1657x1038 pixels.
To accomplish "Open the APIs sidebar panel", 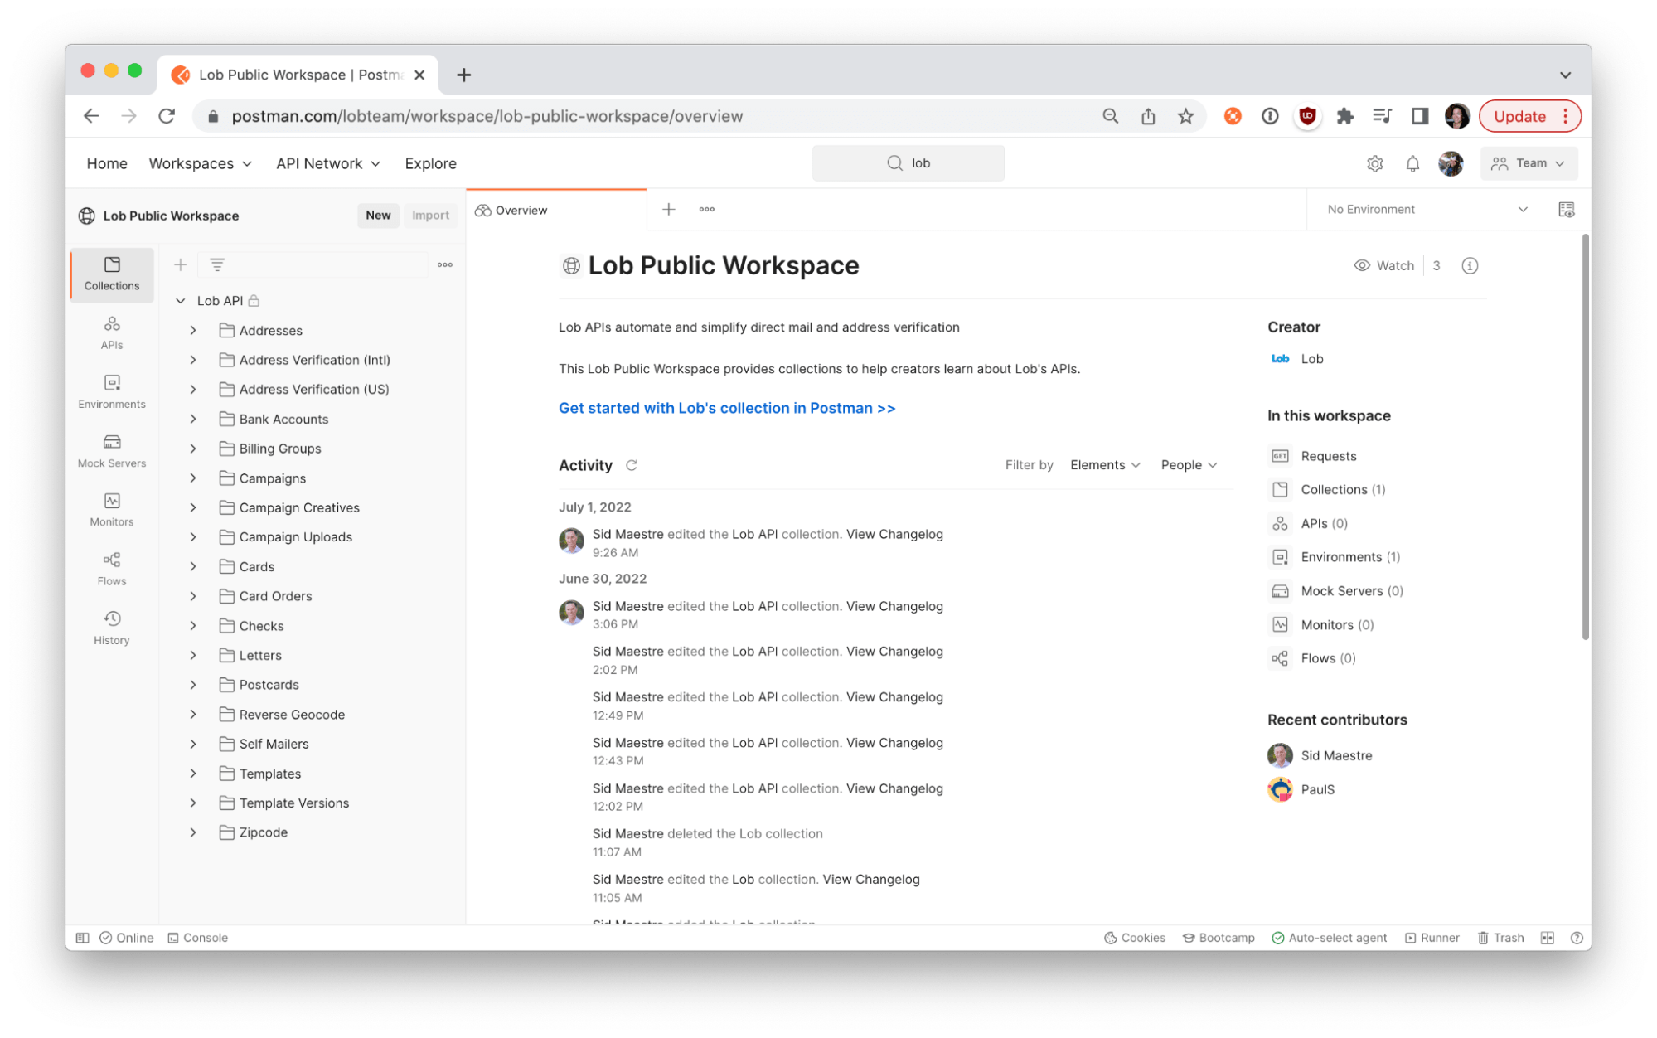I will point(112,332).
